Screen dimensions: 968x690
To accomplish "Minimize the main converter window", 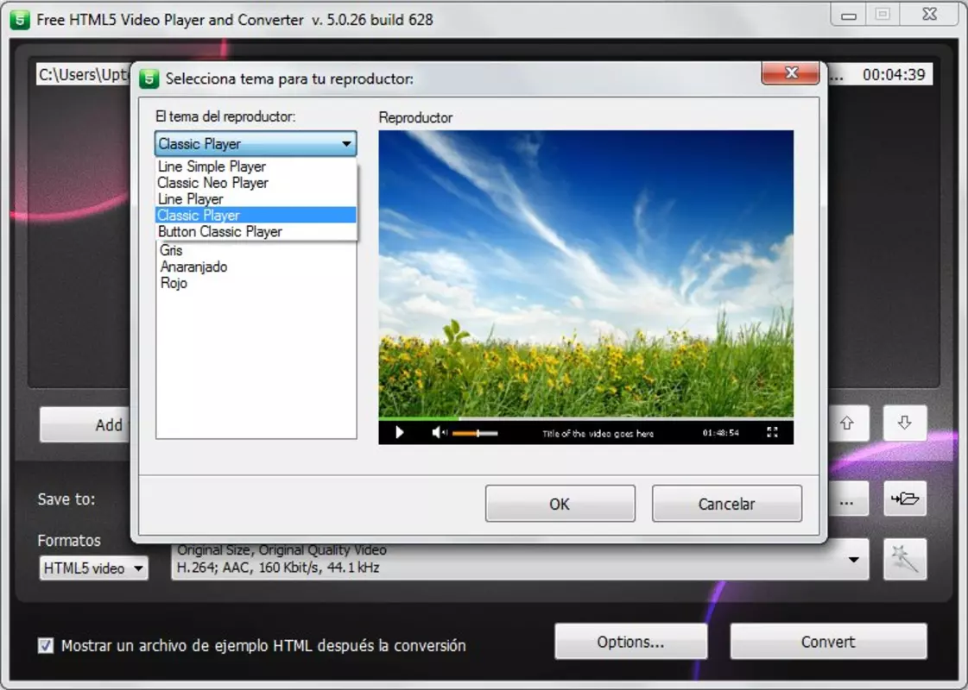I will [x=849, y=15].
